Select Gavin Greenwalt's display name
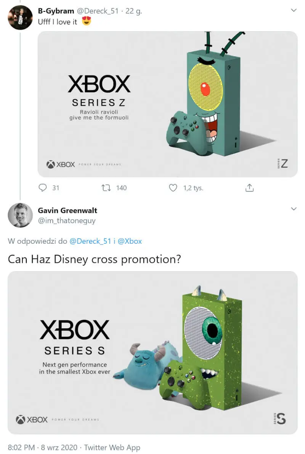Image resolution: width=305 pixels, height=454 pixels. 67,210
